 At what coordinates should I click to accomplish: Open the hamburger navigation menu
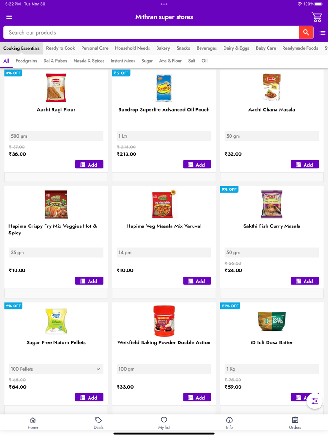pos(9,17)
